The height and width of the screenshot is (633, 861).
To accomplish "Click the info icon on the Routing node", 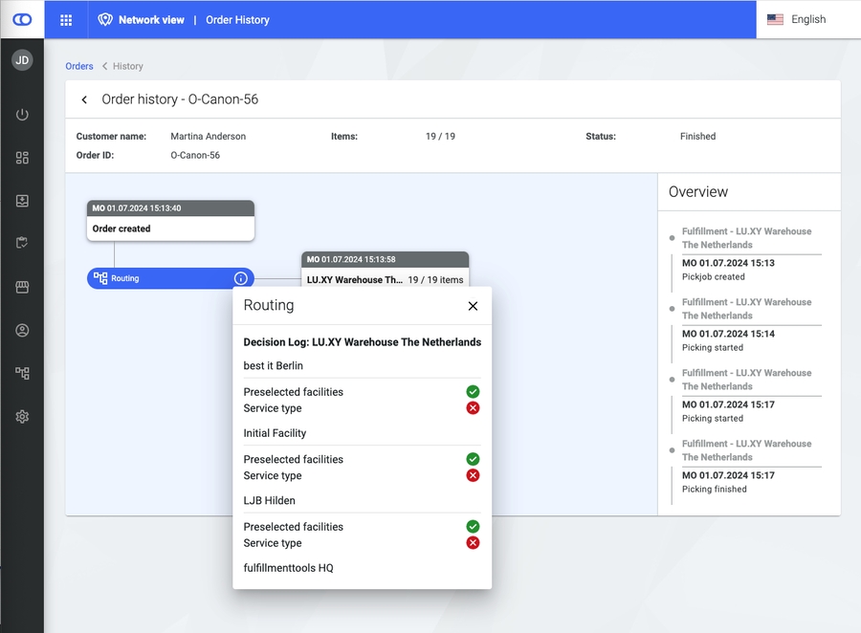I will pos(241,278).
